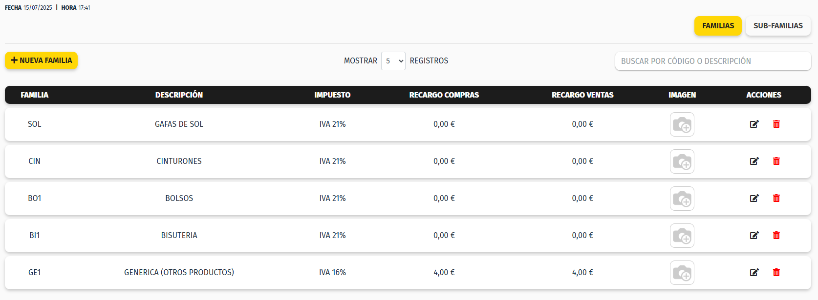Delete the BOLSOS family row
This screenshot has height=300, width=818.
(776, 198)
